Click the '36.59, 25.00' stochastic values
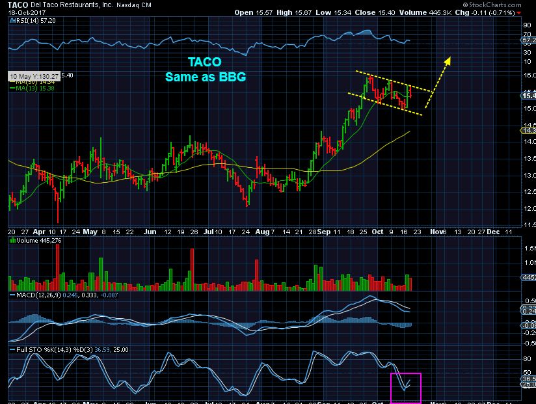 (111, 349)
